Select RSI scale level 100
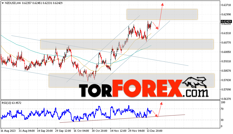 point(223,102)
